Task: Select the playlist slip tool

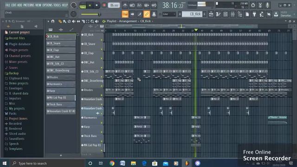Action: pos(78,21)
